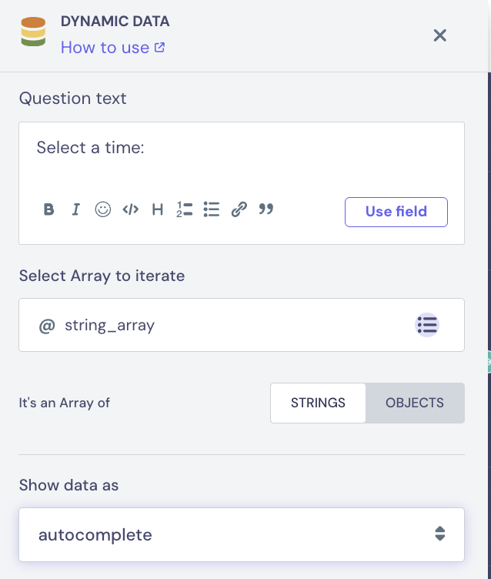Click the bold formatting icon
The height and width of the screenshot is (579, 491).
tap(48, 209)
